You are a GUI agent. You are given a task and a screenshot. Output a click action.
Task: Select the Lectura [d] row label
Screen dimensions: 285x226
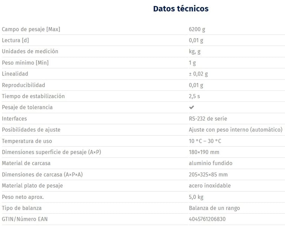click(15, 40)
